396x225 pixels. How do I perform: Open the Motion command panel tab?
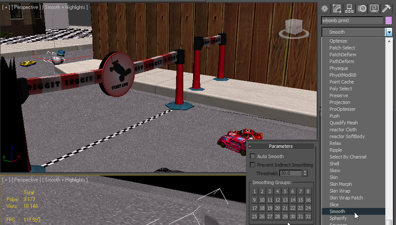pyautogui.click(x=361, y=9)
